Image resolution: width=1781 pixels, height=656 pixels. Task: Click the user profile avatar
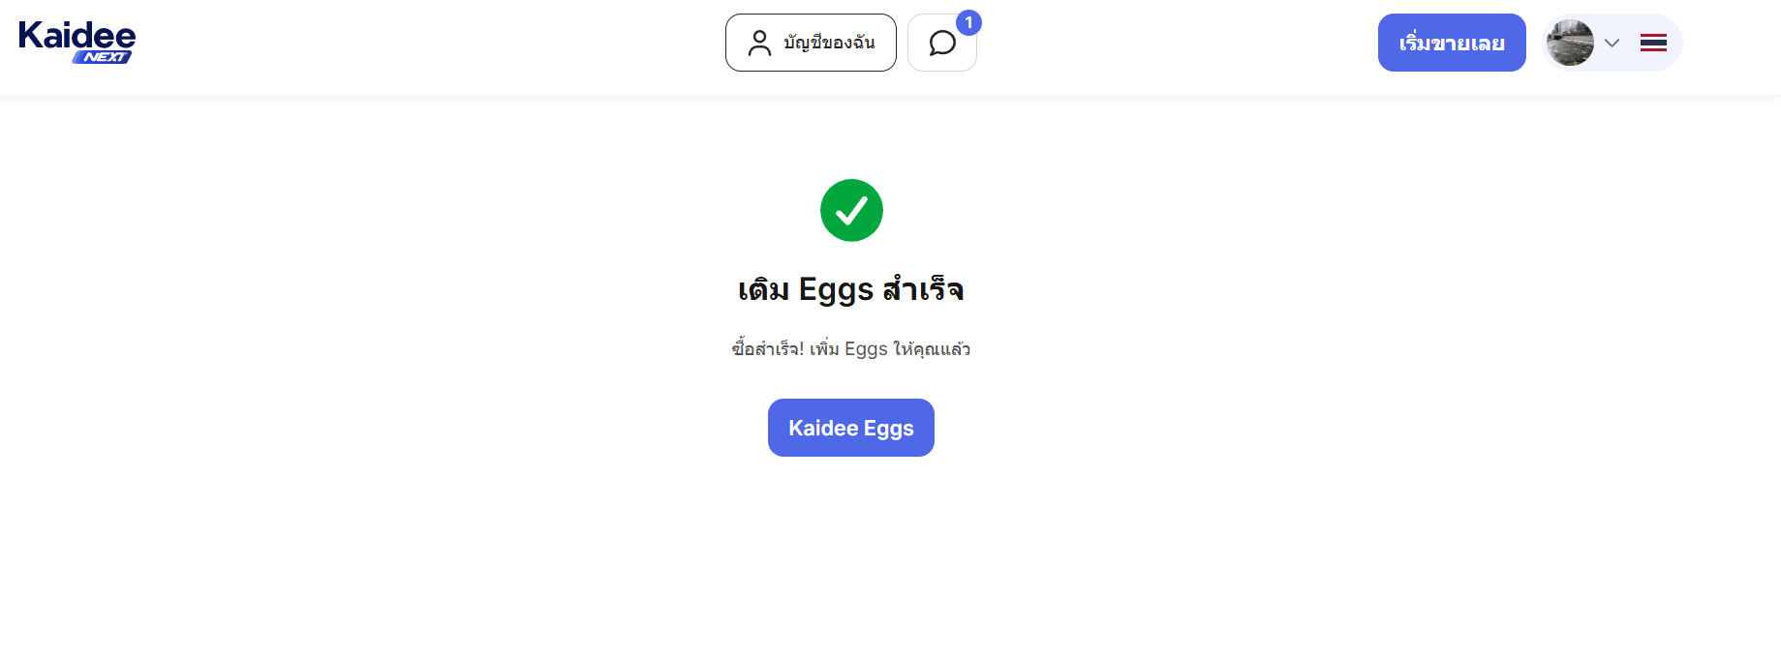click(x=1570, y=43)
